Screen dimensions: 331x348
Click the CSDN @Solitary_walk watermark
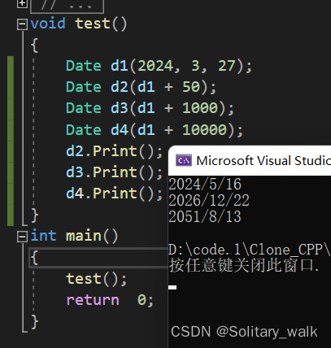(244, 332)
